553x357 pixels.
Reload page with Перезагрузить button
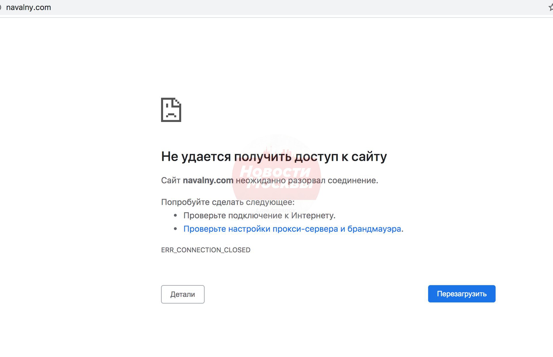pyautogui.click(x=462, y=294)
